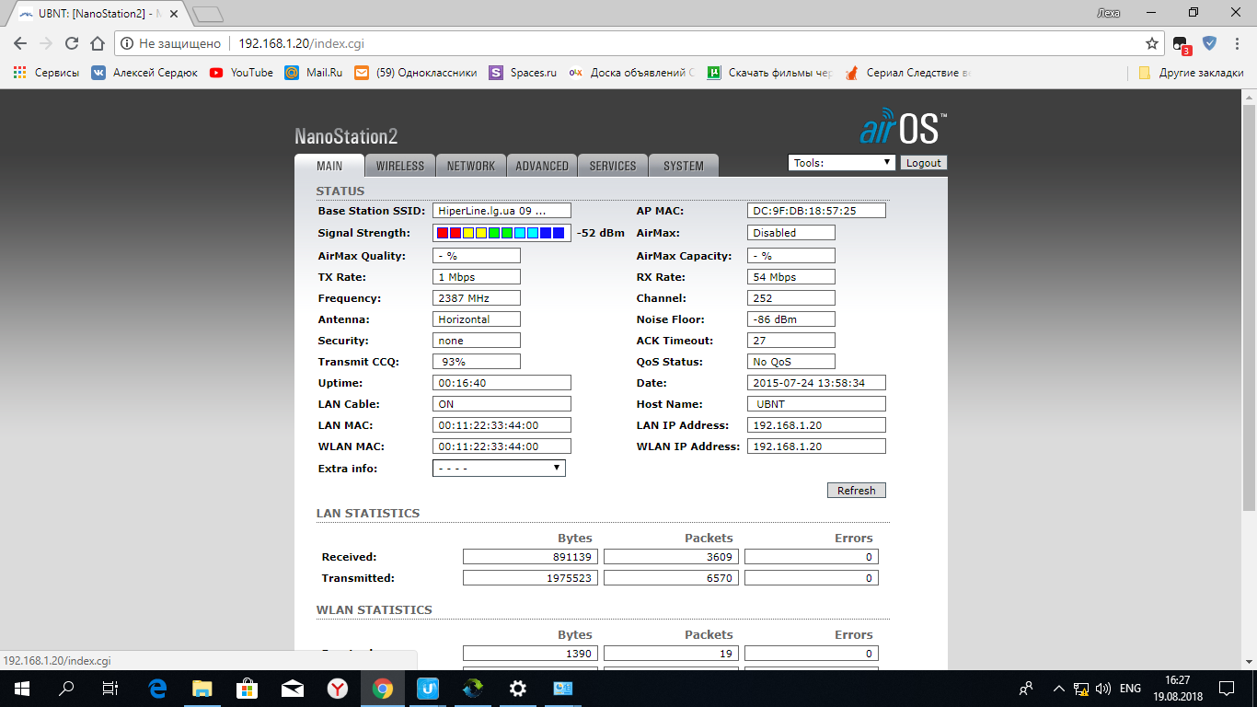Open Task View on the taskbar
This screenshot has width=1257, height=707.
[x=110, y=688]
